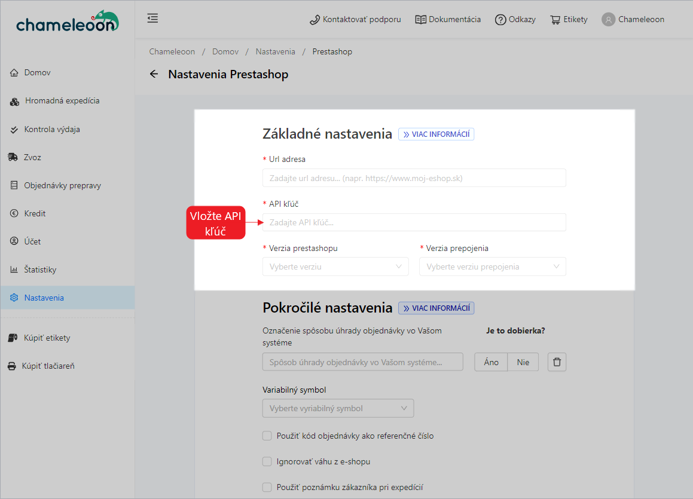Select Áno for Je to dobierka

[491, 362]
